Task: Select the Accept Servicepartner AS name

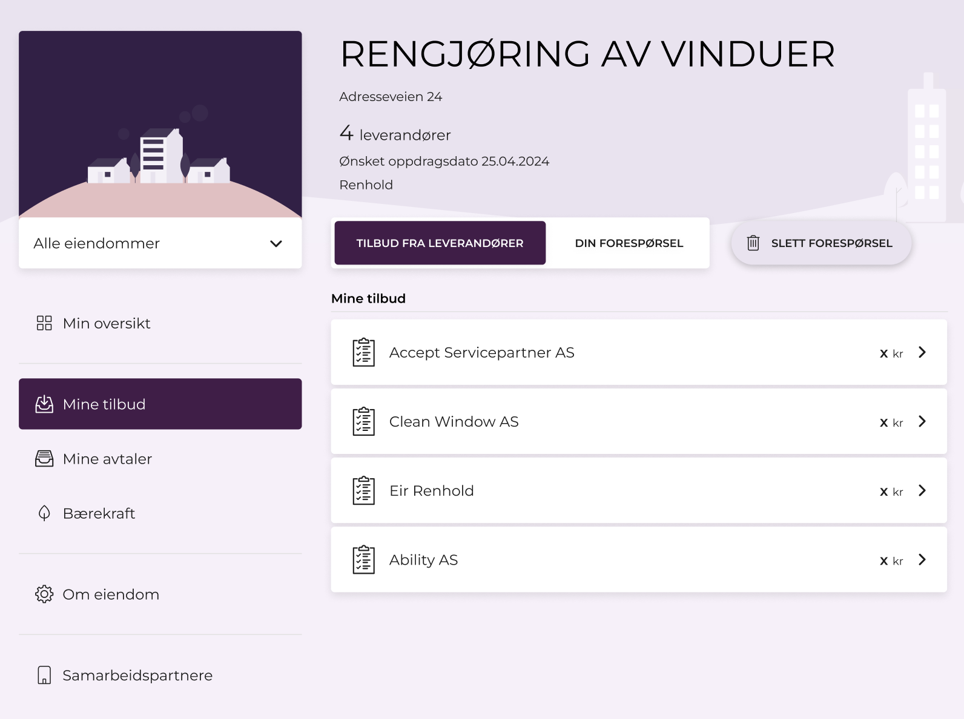Action: 481,352
